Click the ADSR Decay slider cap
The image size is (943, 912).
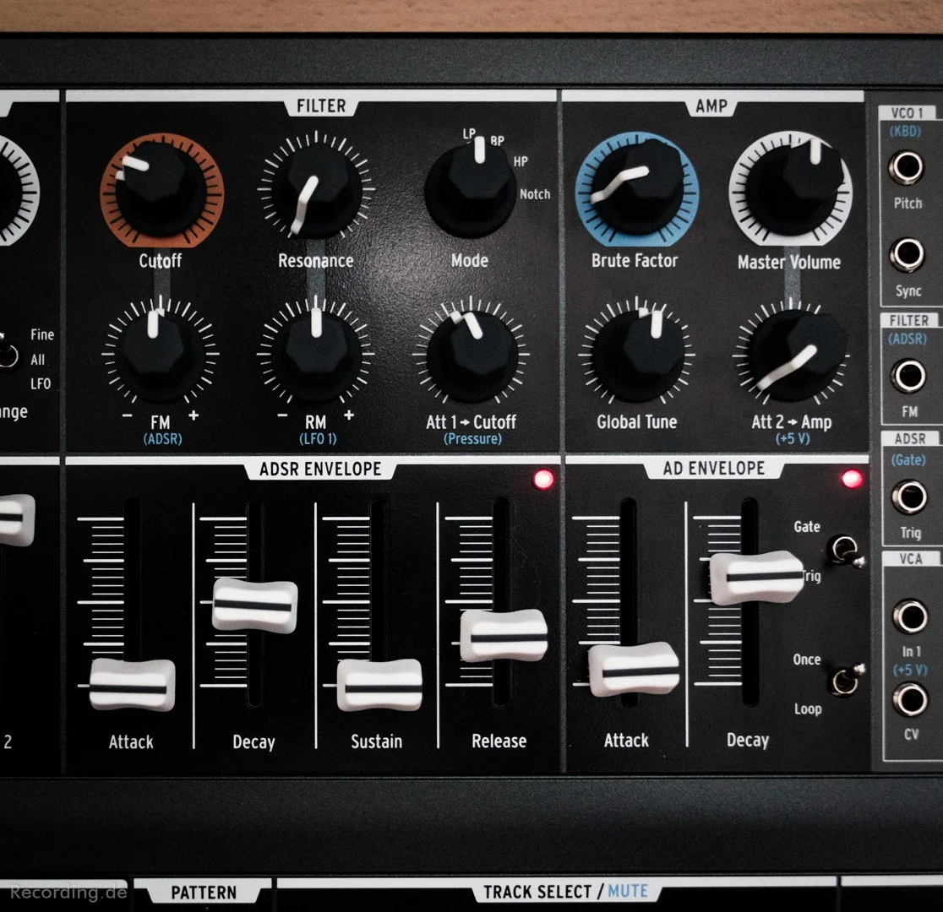coord(255,605)
